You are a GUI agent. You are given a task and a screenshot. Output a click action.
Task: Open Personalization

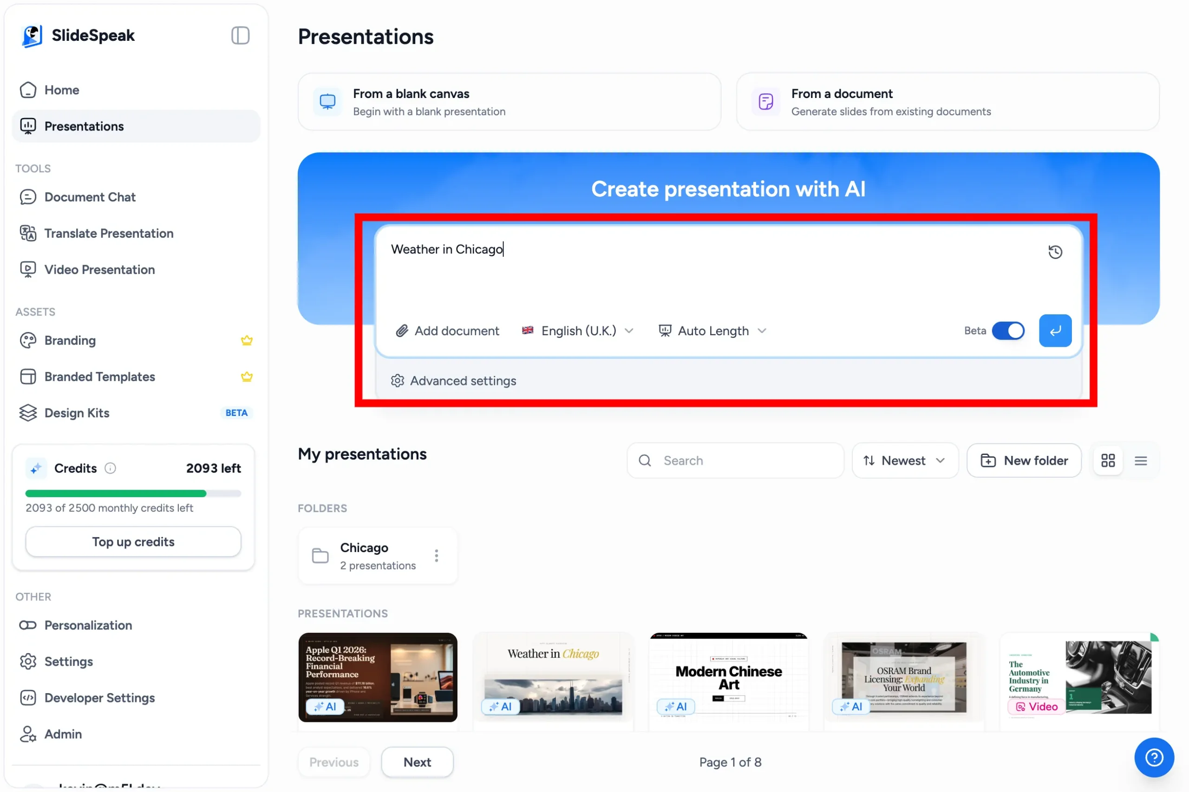pos(136,625)
